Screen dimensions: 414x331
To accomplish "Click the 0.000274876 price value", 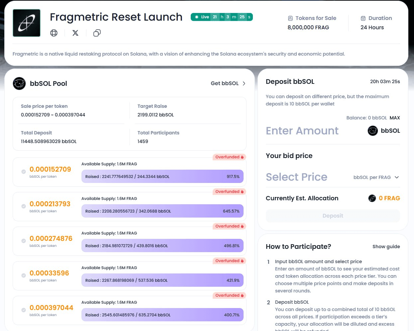I will pos(51,239).
